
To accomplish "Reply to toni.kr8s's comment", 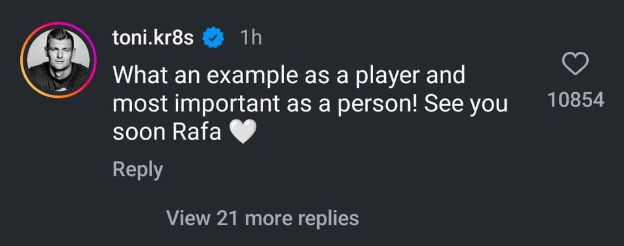I will click(x=138, y=169).
